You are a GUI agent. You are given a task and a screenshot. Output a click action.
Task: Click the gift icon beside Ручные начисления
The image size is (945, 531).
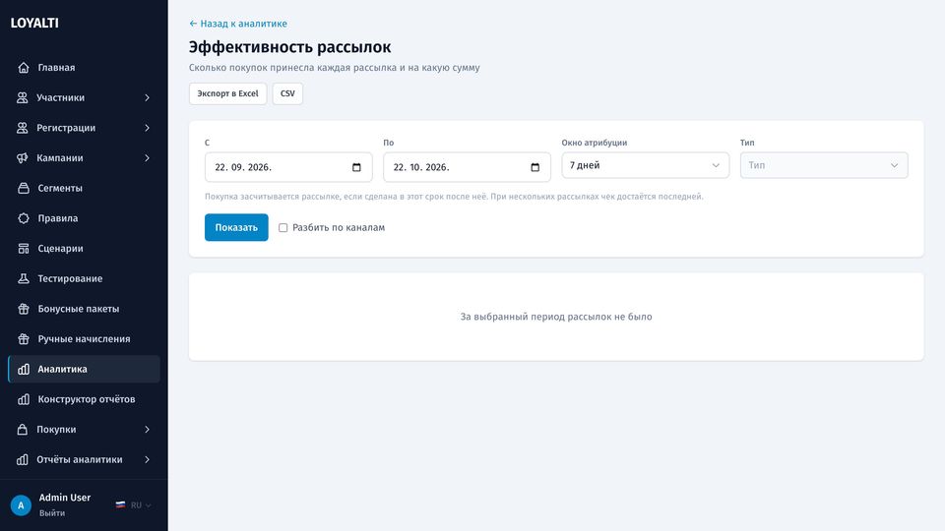click(x=24, y=338)
